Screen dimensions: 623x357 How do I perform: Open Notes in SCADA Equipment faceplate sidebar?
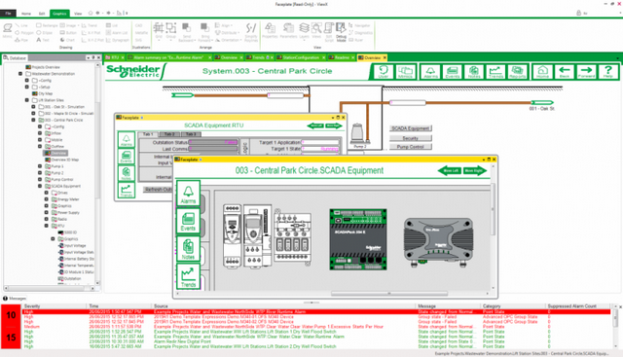(188, 249)
